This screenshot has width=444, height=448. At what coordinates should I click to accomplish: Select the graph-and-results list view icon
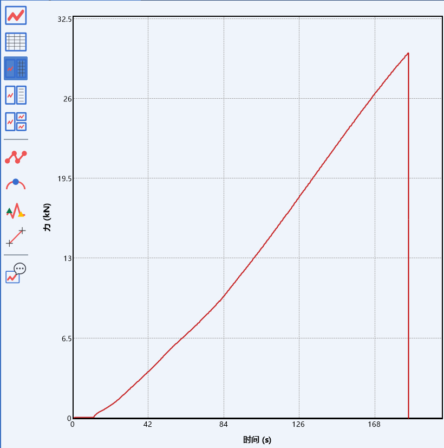[x=16, y=95]
